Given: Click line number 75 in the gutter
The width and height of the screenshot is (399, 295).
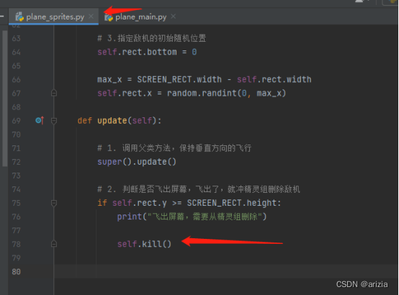Looking at the screenshot, I should tap(16, 203).
